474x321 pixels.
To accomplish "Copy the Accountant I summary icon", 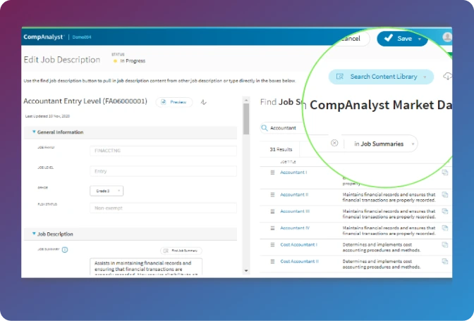I will tap(445, 172).
